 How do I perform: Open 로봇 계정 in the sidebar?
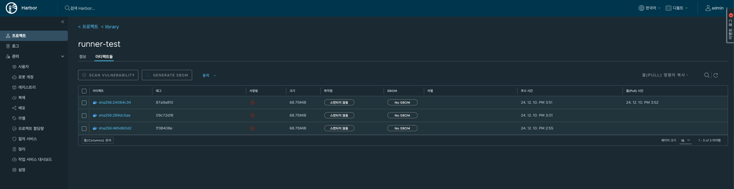[x=34, y=77]
